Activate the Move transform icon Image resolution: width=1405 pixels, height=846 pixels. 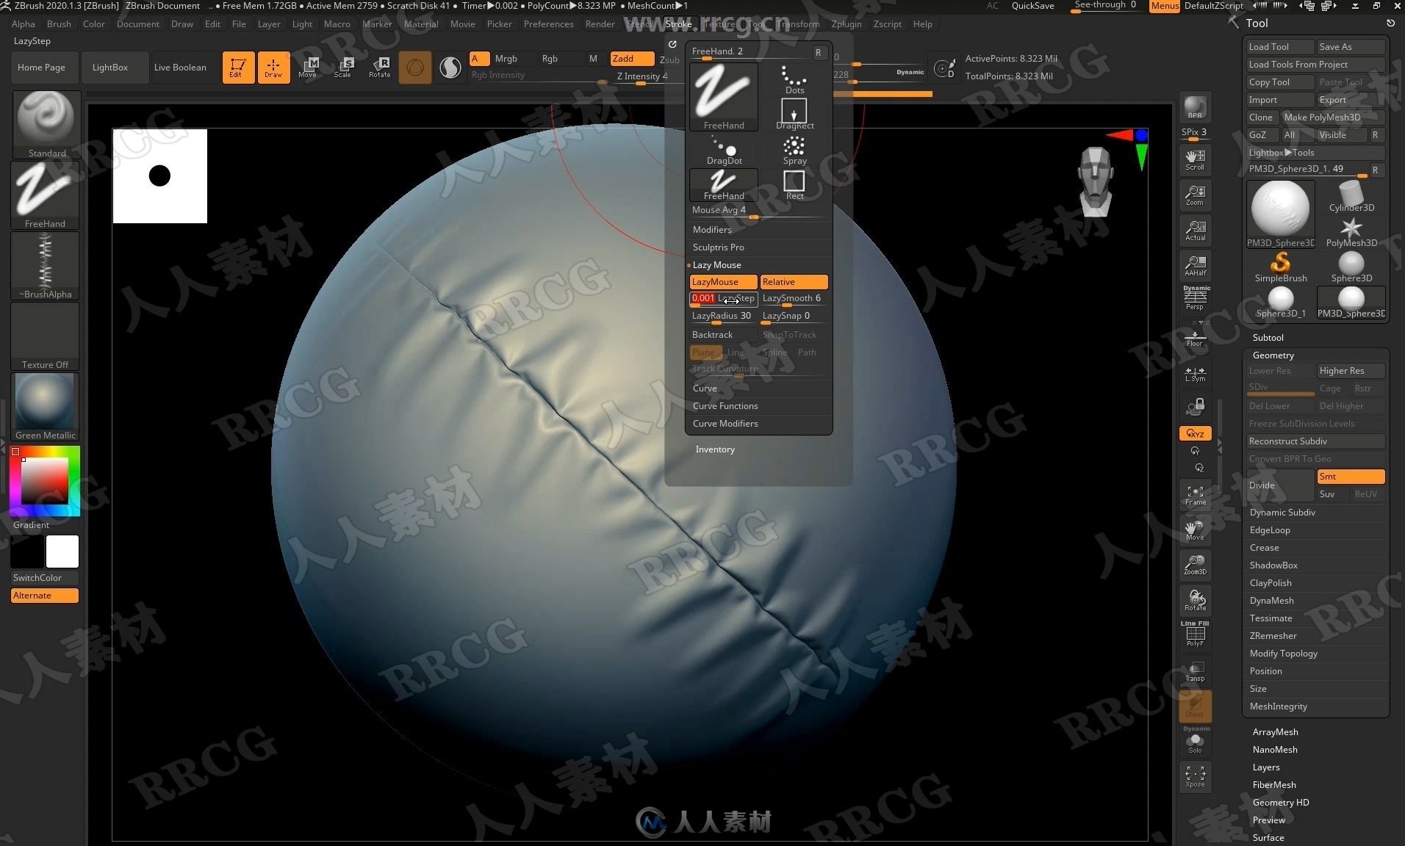[309, 67]
